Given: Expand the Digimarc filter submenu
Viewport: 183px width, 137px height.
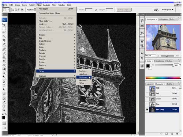Looking at the screenshot, I should tap(56, 76).
